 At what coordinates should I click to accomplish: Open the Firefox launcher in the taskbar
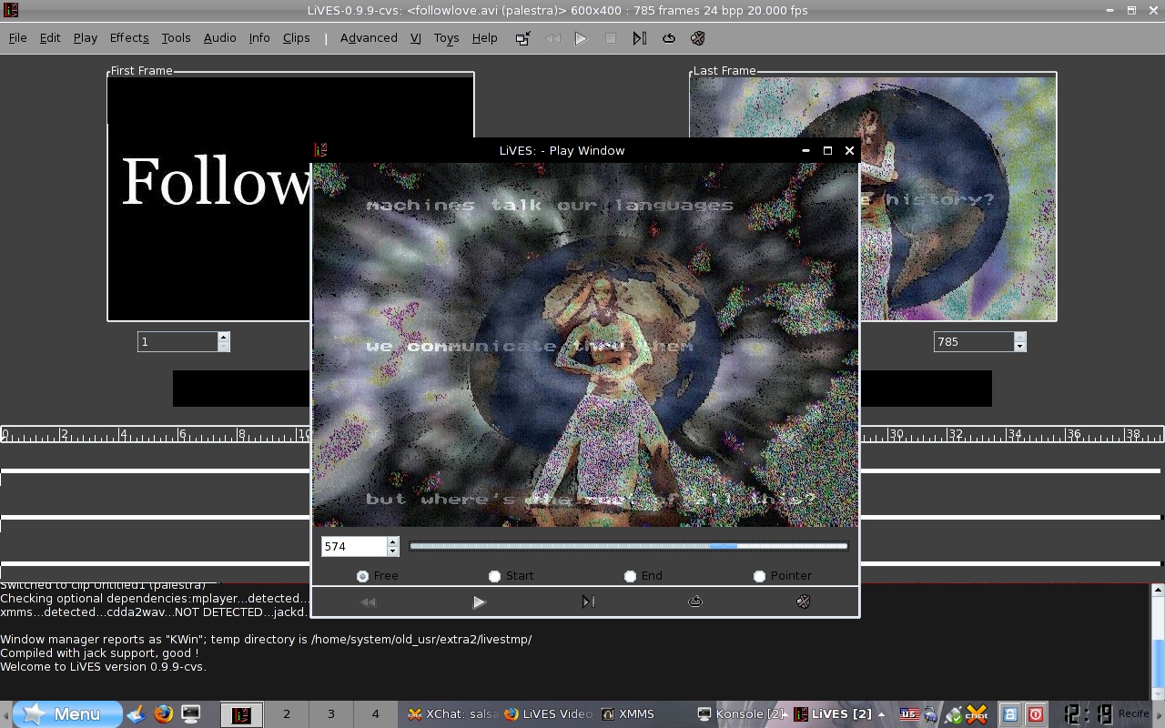(164, 714)
